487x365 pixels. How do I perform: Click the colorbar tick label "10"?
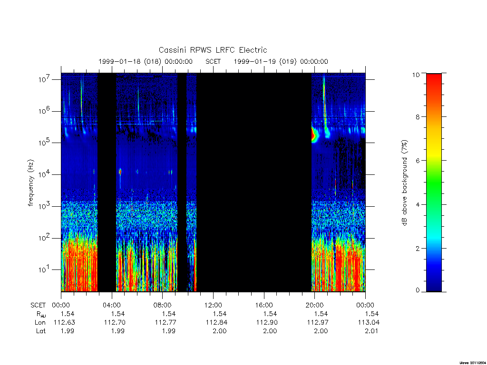coord(416,75)
